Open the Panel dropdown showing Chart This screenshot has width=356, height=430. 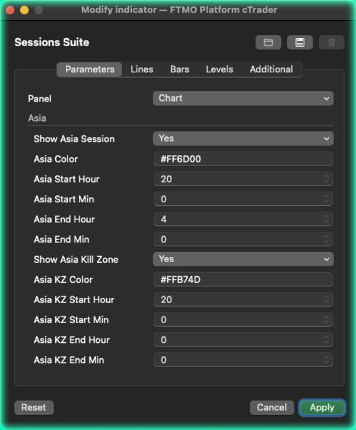243,98
